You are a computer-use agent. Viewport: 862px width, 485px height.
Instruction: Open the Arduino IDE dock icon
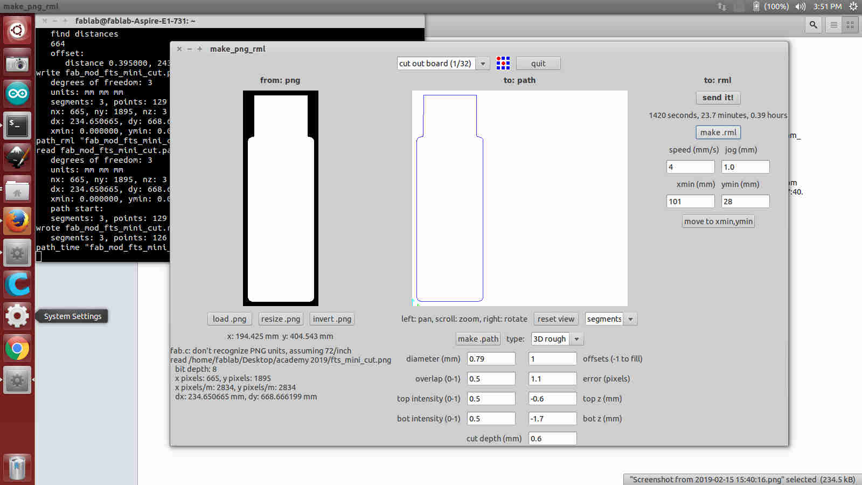tap(17, 94)
